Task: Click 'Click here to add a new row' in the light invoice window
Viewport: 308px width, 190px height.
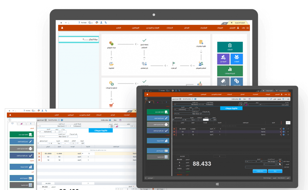Action: [x=98, y=150]
